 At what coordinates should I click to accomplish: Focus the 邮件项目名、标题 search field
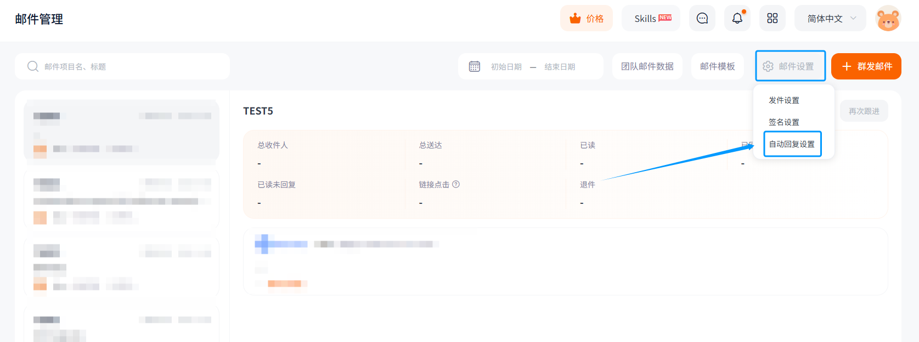(x=122, y=66)
